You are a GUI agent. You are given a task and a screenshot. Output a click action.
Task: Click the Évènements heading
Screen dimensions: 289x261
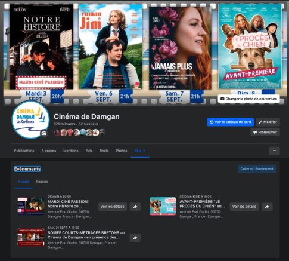pos(27,169)
